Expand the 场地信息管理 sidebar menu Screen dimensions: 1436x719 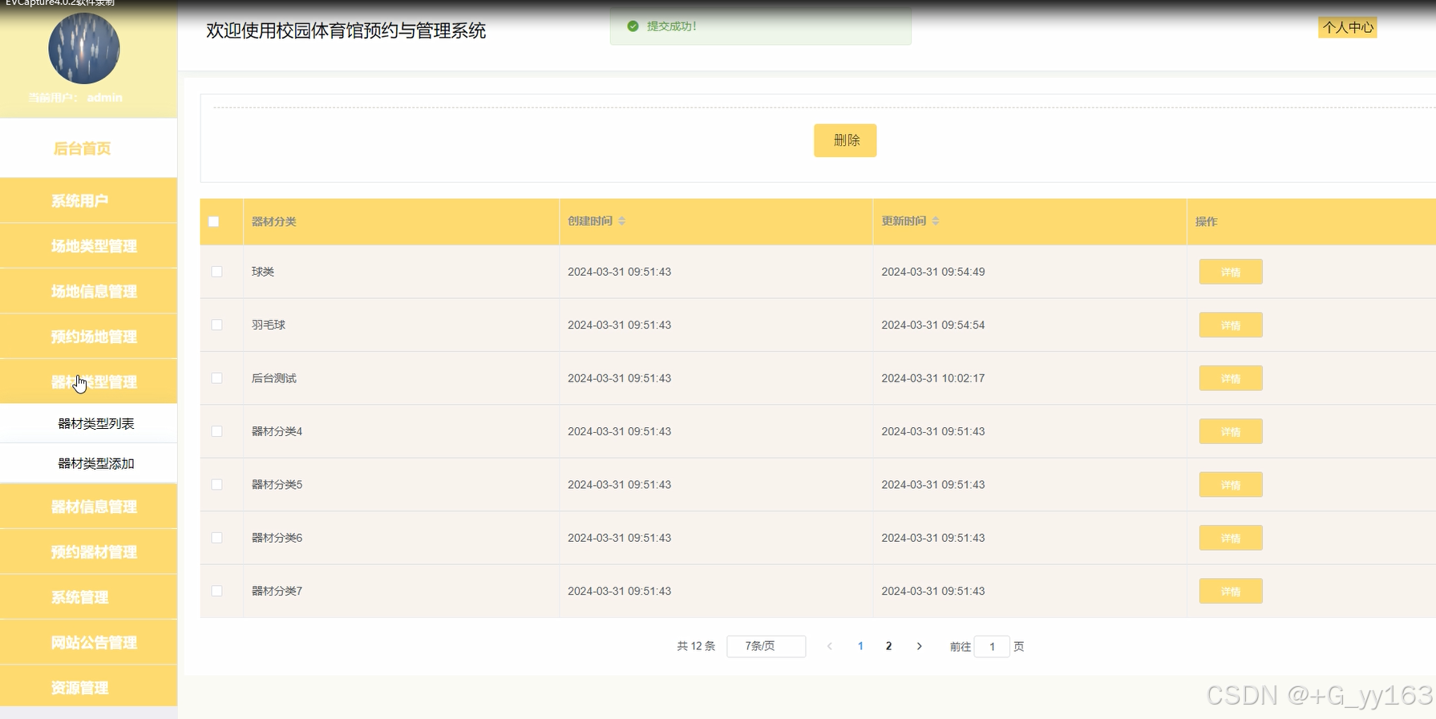[88, 291]
